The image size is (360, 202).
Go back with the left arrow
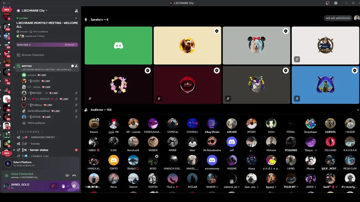4,3
